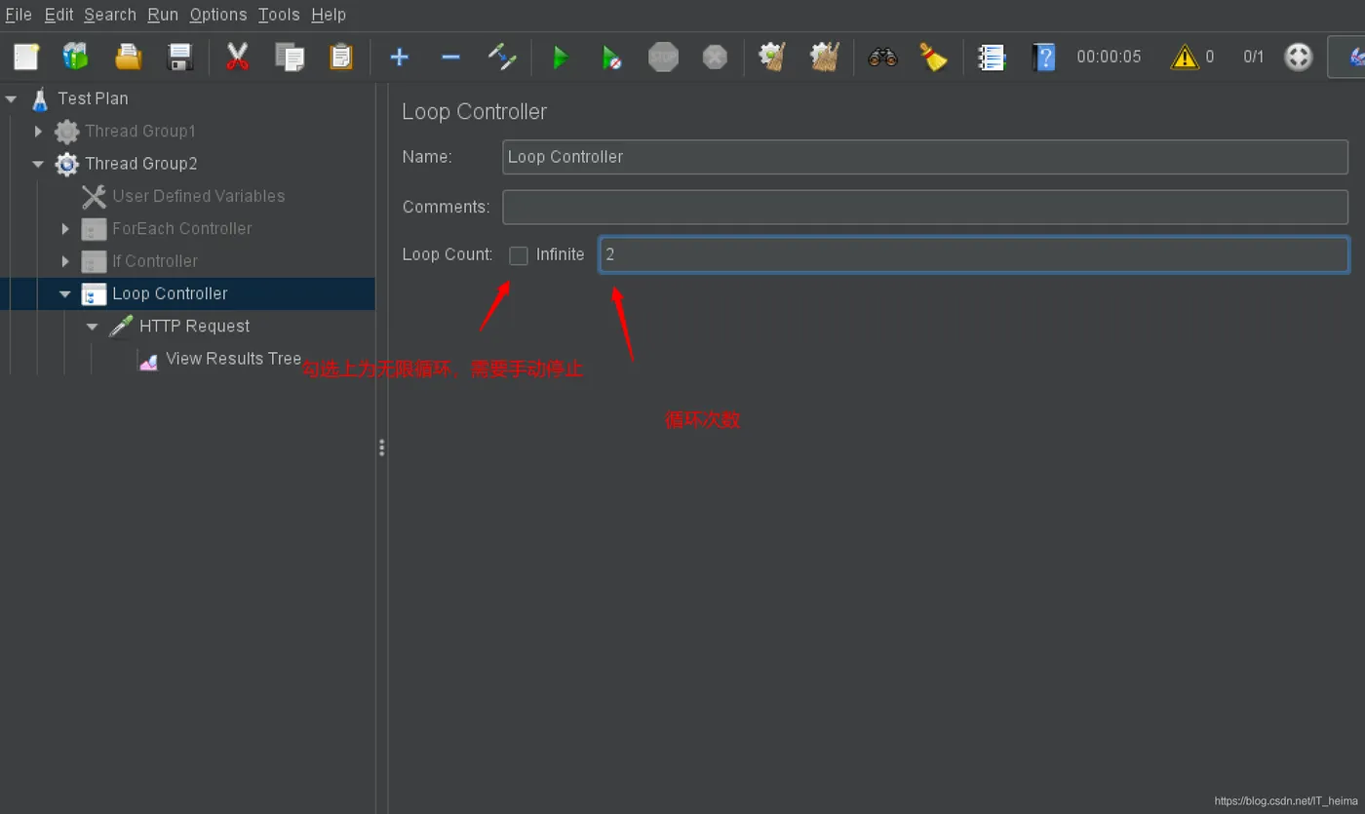Start the test with green arrow
Screen dimensions: 1365x814
point(561,57)
